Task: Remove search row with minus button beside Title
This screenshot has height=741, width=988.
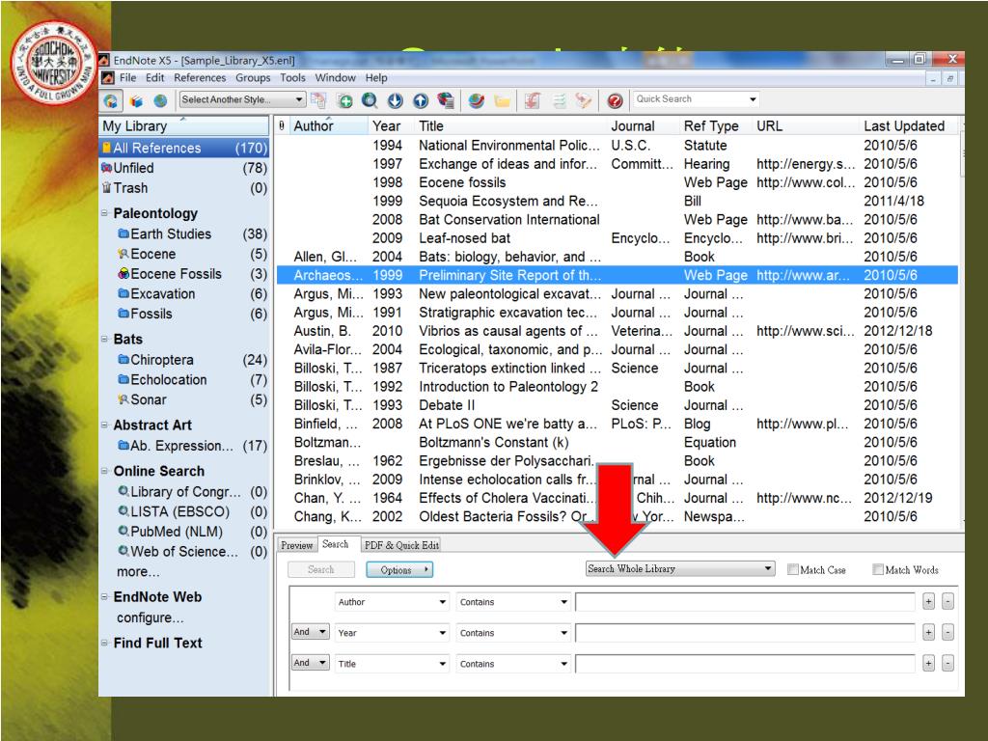Action: 947,664
